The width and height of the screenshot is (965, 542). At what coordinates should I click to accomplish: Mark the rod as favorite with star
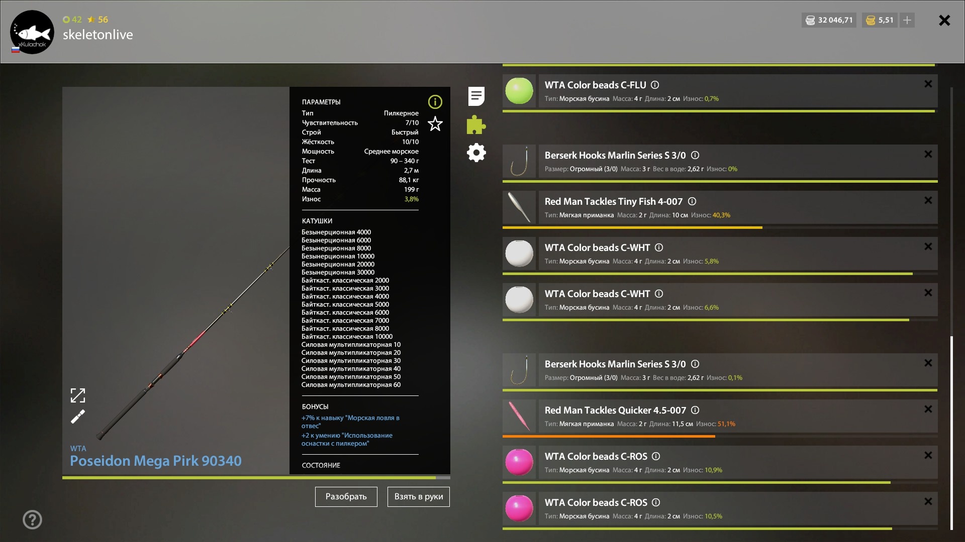click(x=435, y=123)
